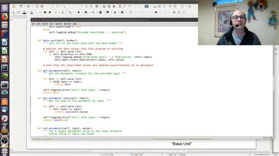Open the Ubuntu Dash search icon
This screenshot has width=279, height=156.
(x=5, y=8)
